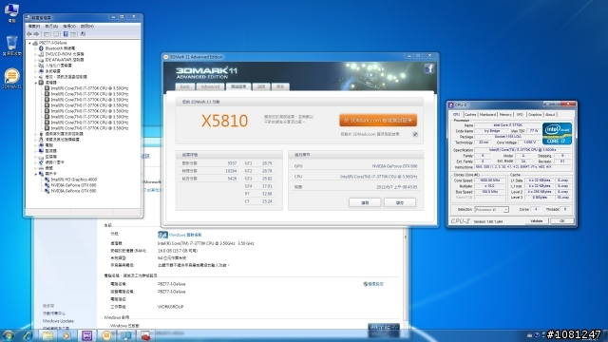Open Action menu (A) in Device Manager
Screen dimensions: 608x342
coord(51,26)
